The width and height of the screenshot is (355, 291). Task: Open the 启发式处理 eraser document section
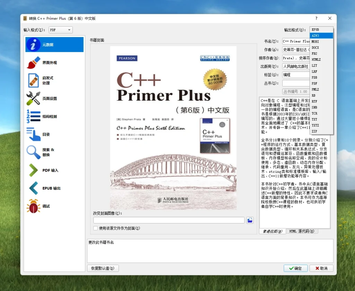[x=33, y=80]
